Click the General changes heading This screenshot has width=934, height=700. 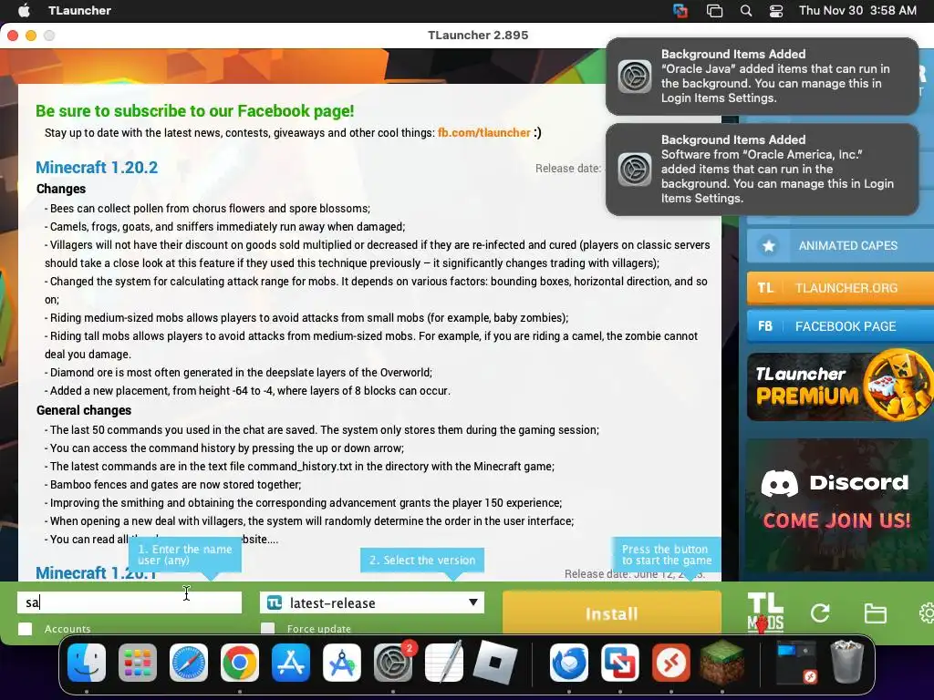(84, 410)
